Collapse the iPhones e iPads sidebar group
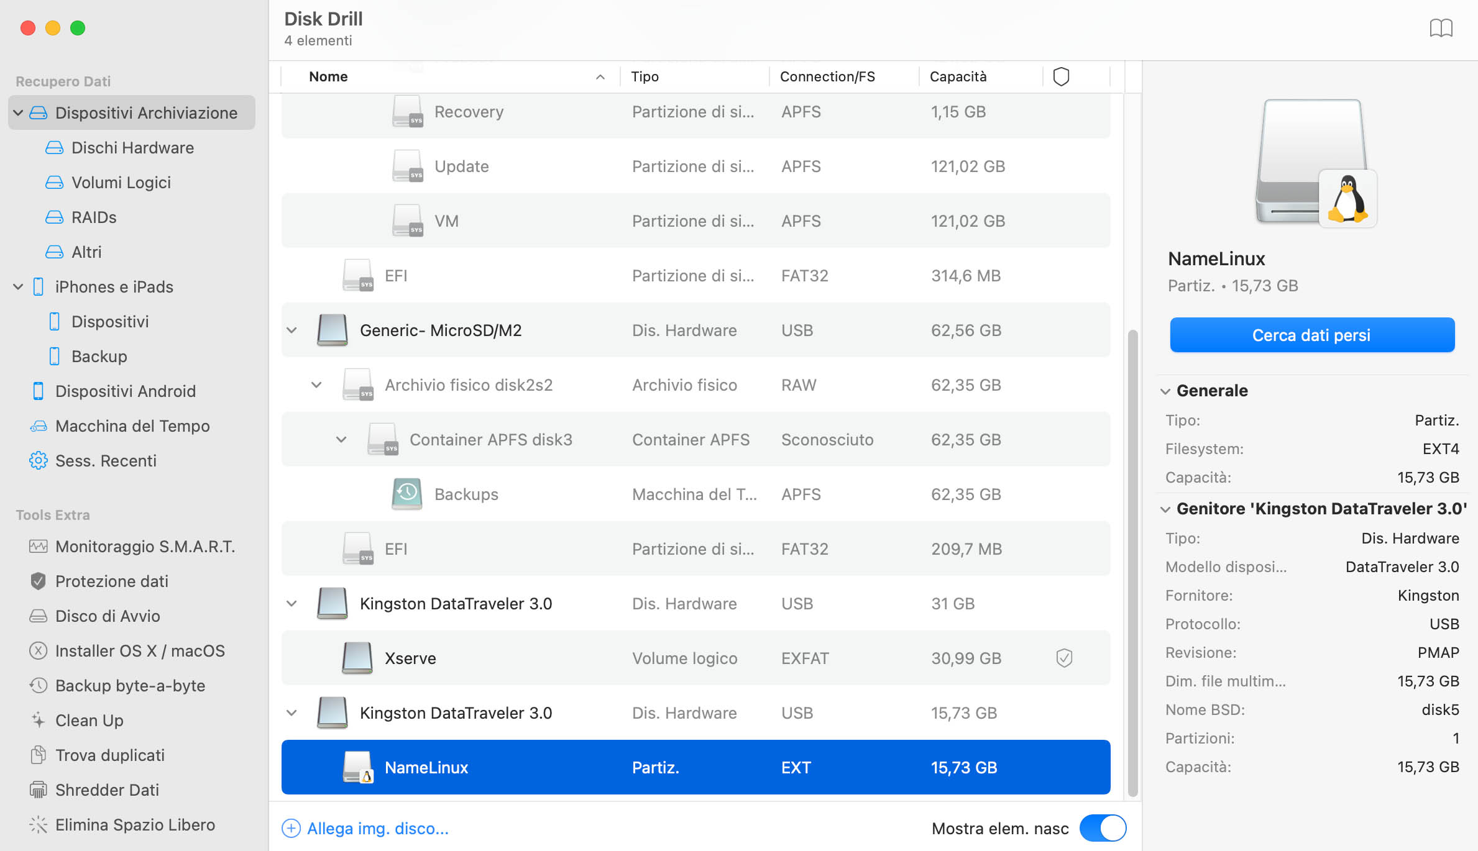 pos(19,287)
